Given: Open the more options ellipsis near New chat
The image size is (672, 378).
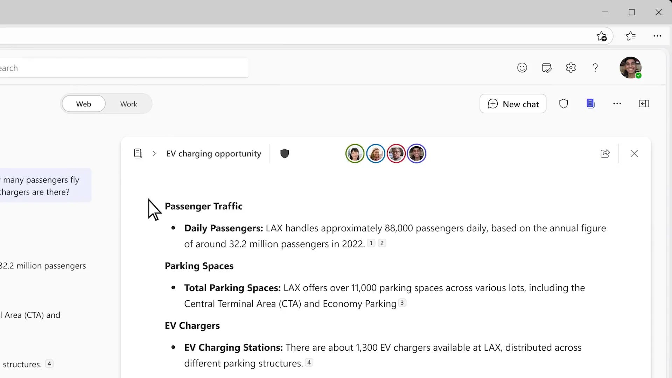Looking at the screenshot, I should coord(617,104).
